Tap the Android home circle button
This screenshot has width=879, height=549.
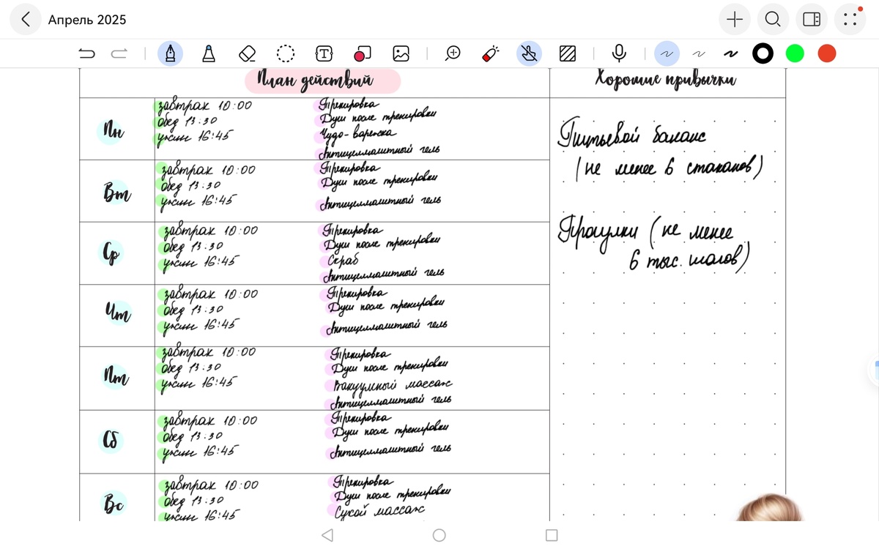click(439, 535)
